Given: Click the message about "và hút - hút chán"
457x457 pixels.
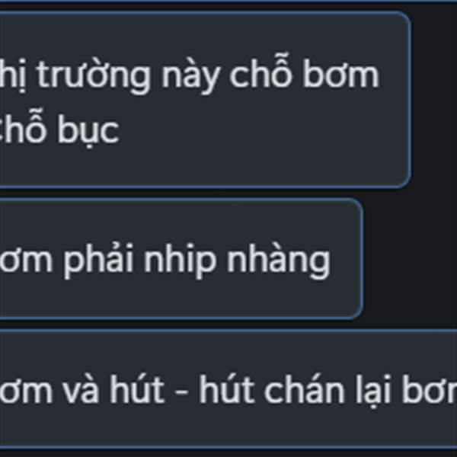Looking at the screenshot, I should [x=228, y=389].
